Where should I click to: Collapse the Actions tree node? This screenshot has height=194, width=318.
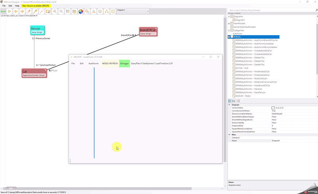[229, 37]
